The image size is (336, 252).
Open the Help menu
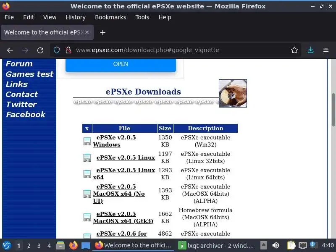tap(165, 17)
